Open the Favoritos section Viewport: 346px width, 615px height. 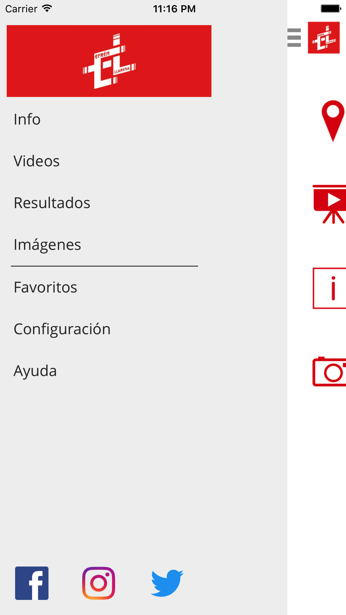[x=45, y=287]
